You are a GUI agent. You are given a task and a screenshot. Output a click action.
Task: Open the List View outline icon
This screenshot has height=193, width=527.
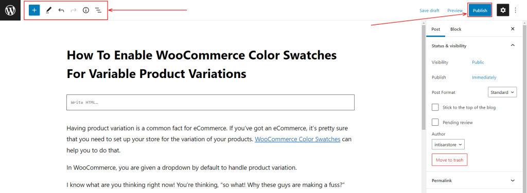[98, 10]
